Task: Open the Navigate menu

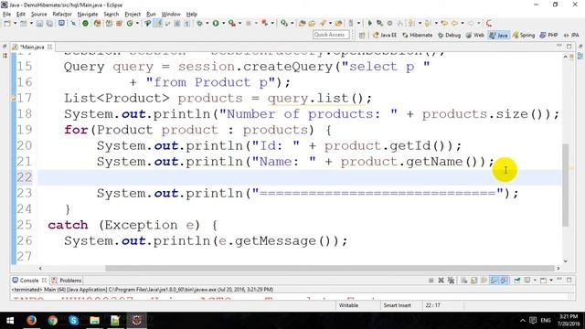Action: coord(88,15)
